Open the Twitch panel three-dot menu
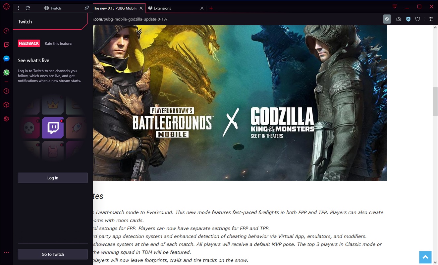Viewport: 438px width, 265px height. point(19,8)
